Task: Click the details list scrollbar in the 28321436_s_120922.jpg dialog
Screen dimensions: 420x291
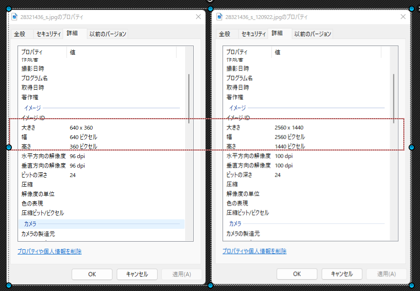Action: 394,98
